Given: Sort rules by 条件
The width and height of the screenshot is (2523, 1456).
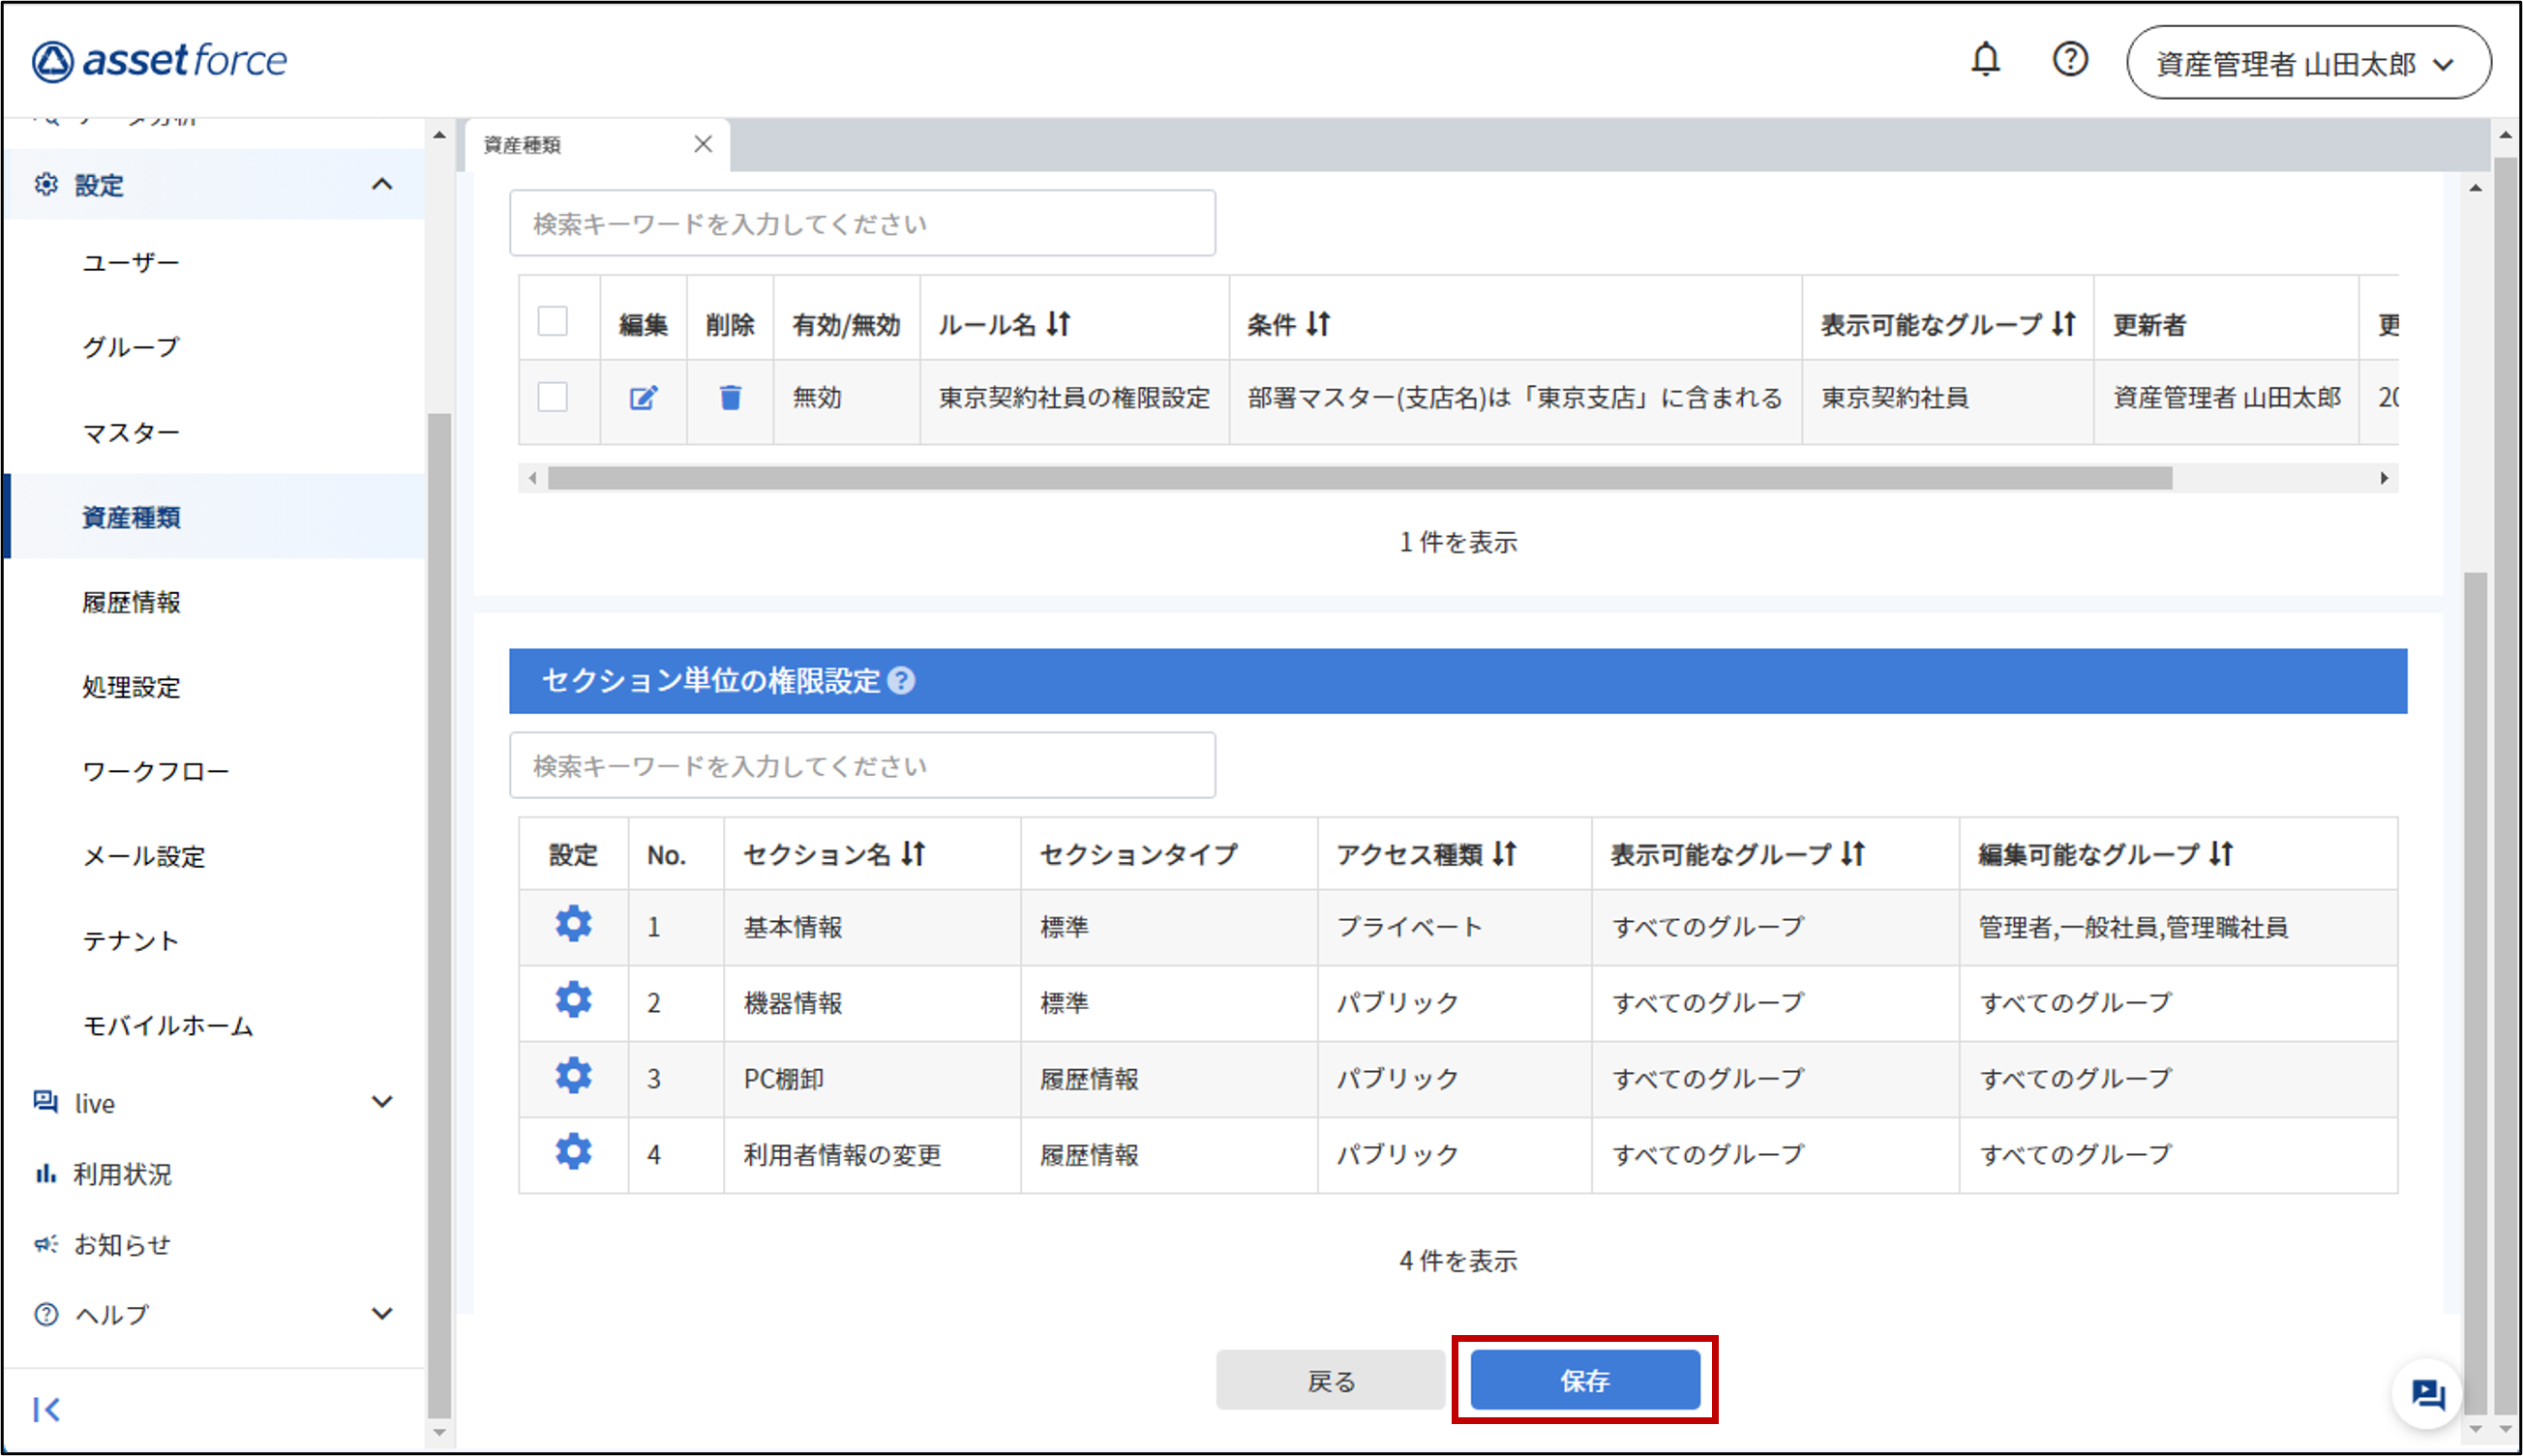Looking at the screenshot, I should click(x=1318, y=323).
